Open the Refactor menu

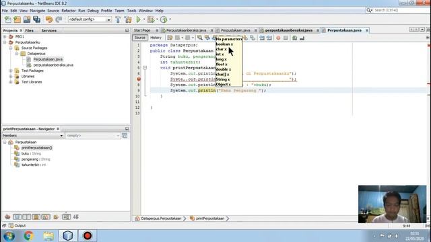(x=69, y=11)
